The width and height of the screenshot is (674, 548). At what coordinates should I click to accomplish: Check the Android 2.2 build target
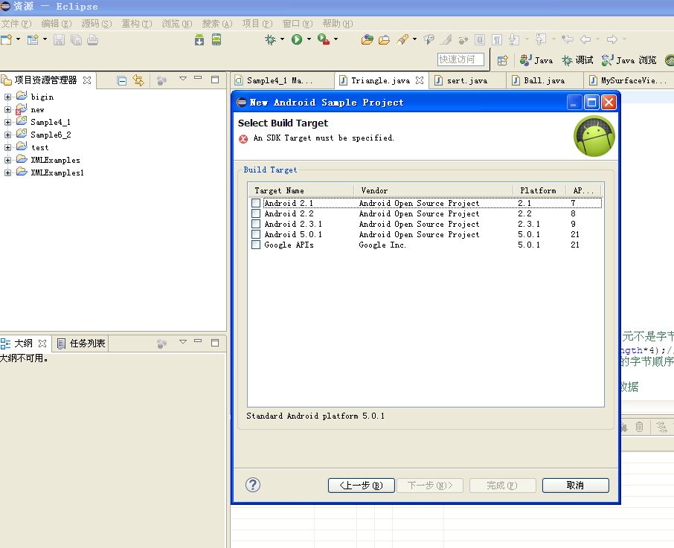(x=256, y=213)
